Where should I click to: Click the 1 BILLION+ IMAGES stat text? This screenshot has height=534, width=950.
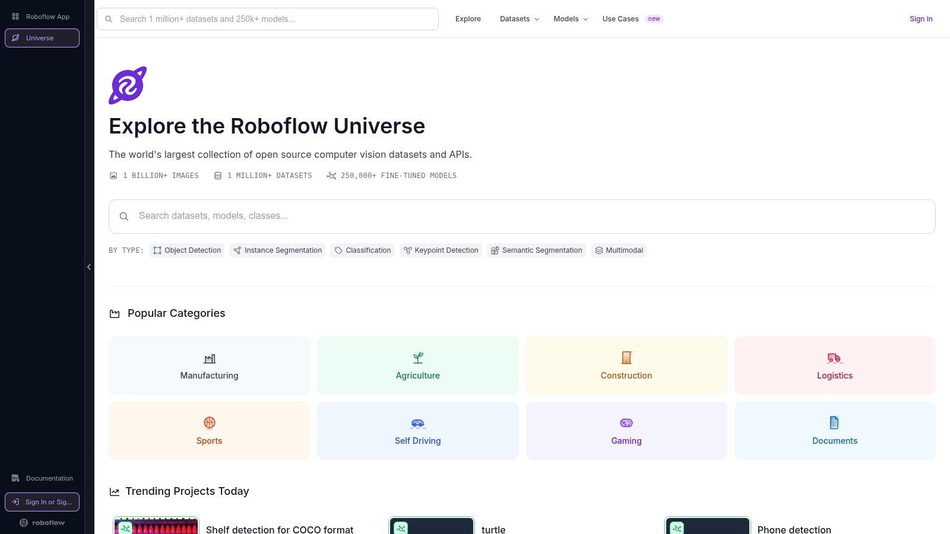pos(161,176)
